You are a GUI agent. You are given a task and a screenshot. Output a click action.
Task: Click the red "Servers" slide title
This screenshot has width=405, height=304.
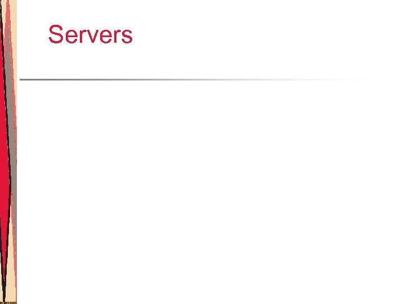[x=91, y=34]
